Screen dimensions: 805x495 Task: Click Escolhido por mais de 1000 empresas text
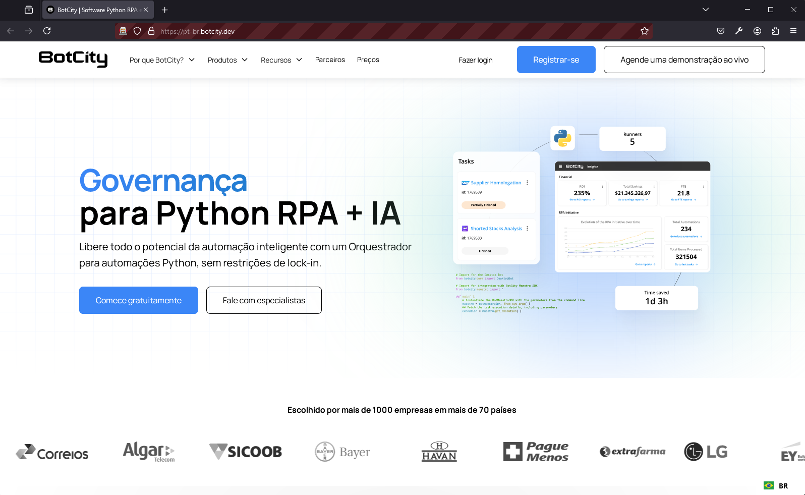(401, 410)
